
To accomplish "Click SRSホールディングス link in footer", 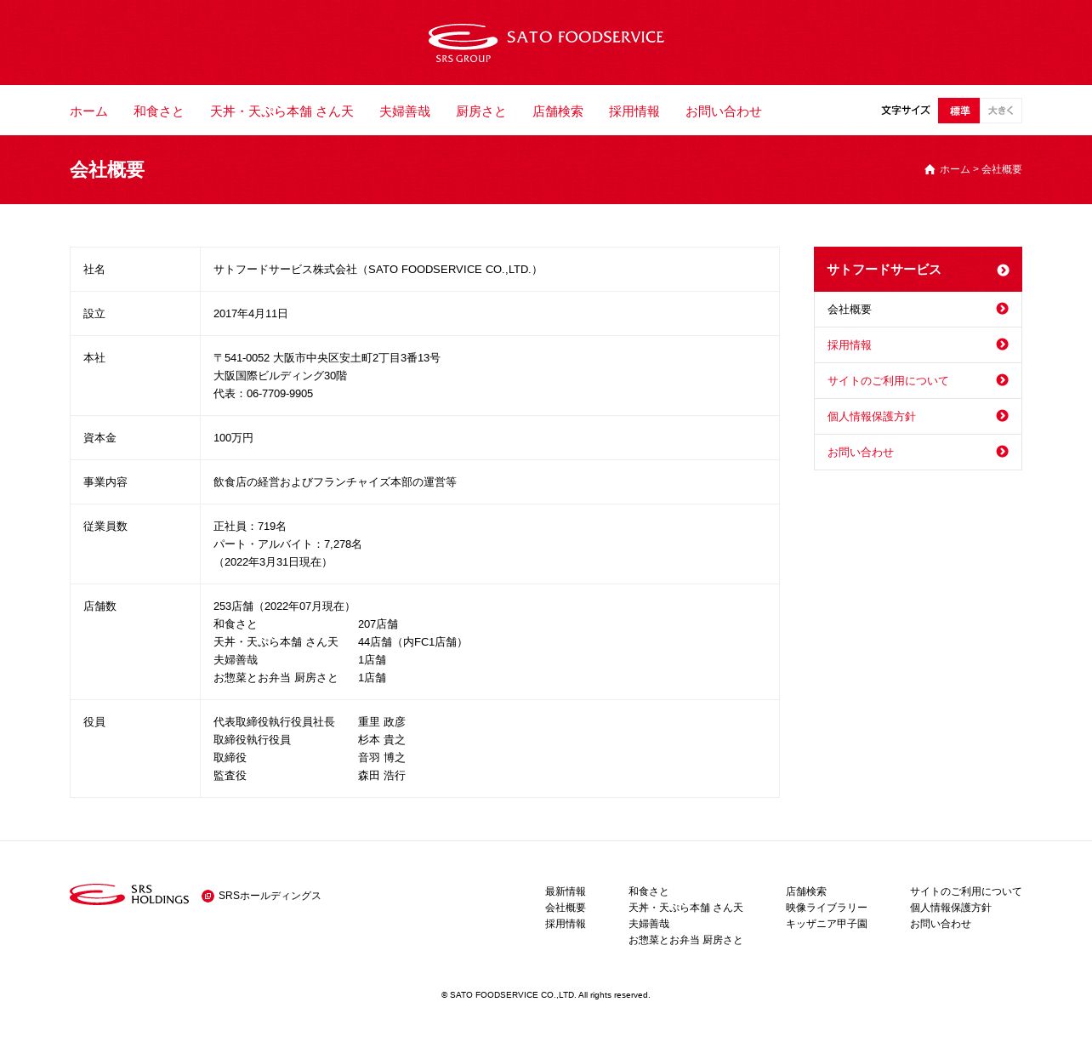I will click(270, 896).
